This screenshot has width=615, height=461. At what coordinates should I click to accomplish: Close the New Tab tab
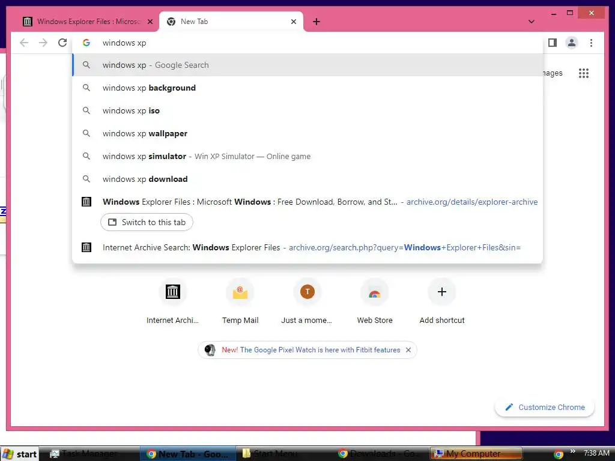click(x=293, y=22)
